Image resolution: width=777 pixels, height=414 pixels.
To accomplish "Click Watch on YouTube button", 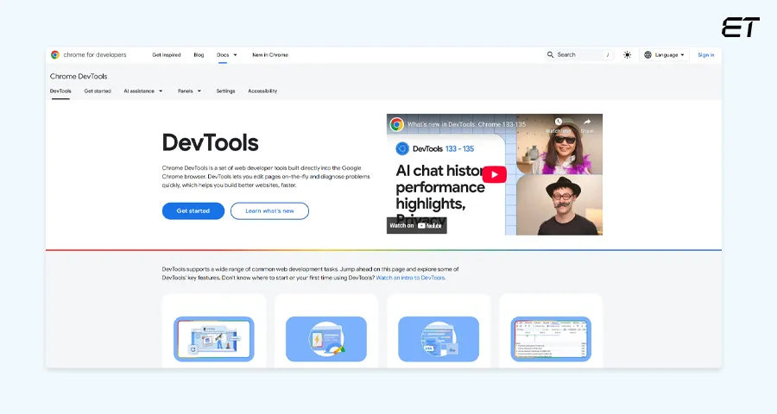I will pyautogui.click(x=416, y=225).
